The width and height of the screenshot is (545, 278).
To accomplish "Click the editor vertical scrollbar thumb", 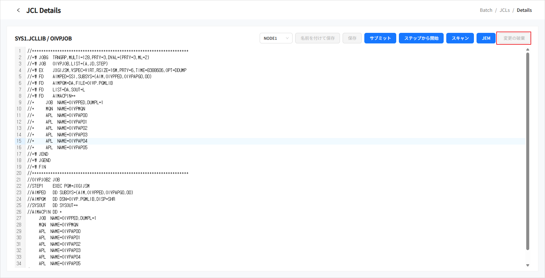I will (x=528, y=151).
